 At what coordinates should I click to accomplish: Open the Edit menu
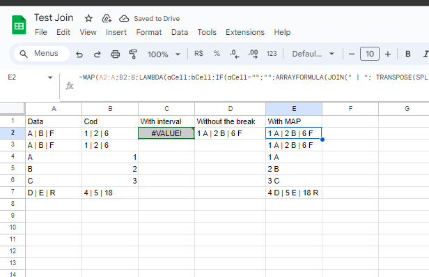click(x=63, y=32)
